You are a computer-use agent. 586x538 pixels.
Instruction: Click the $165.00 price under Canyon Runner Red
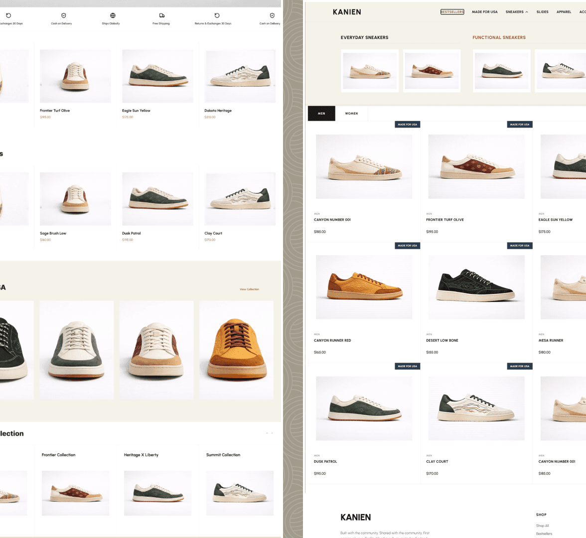coord(320,352)
